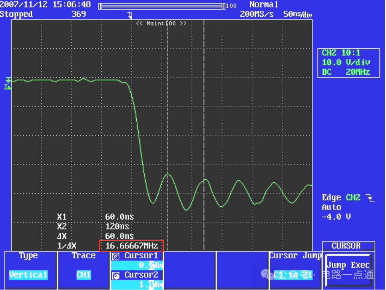This screenshot has width=386, height=290.
Task: Click the CH2 10:1 channel info box
Action: point(348,63)
